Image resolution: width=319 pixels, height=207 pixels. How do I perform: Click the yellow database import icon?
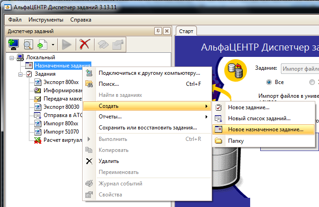pyautogui.click(x=235, y=70)
